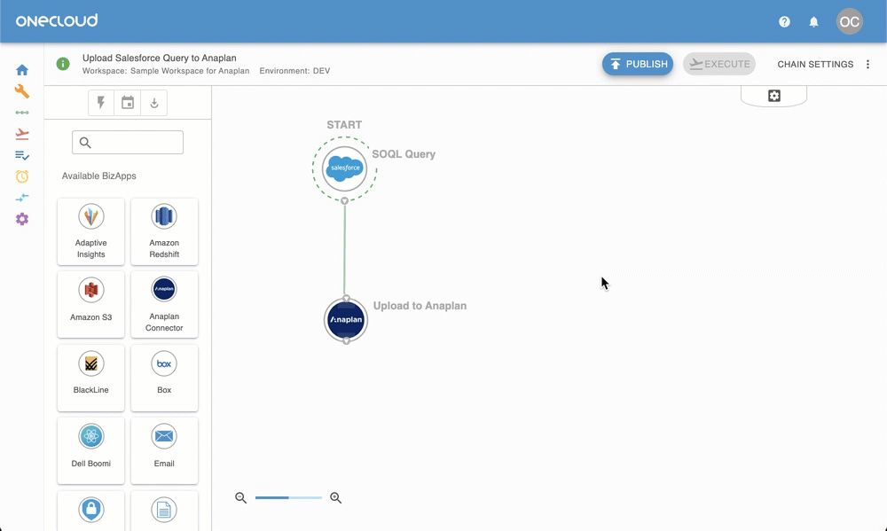Select the document file BizApp icon
887x531 pixels.
[164, 510]
